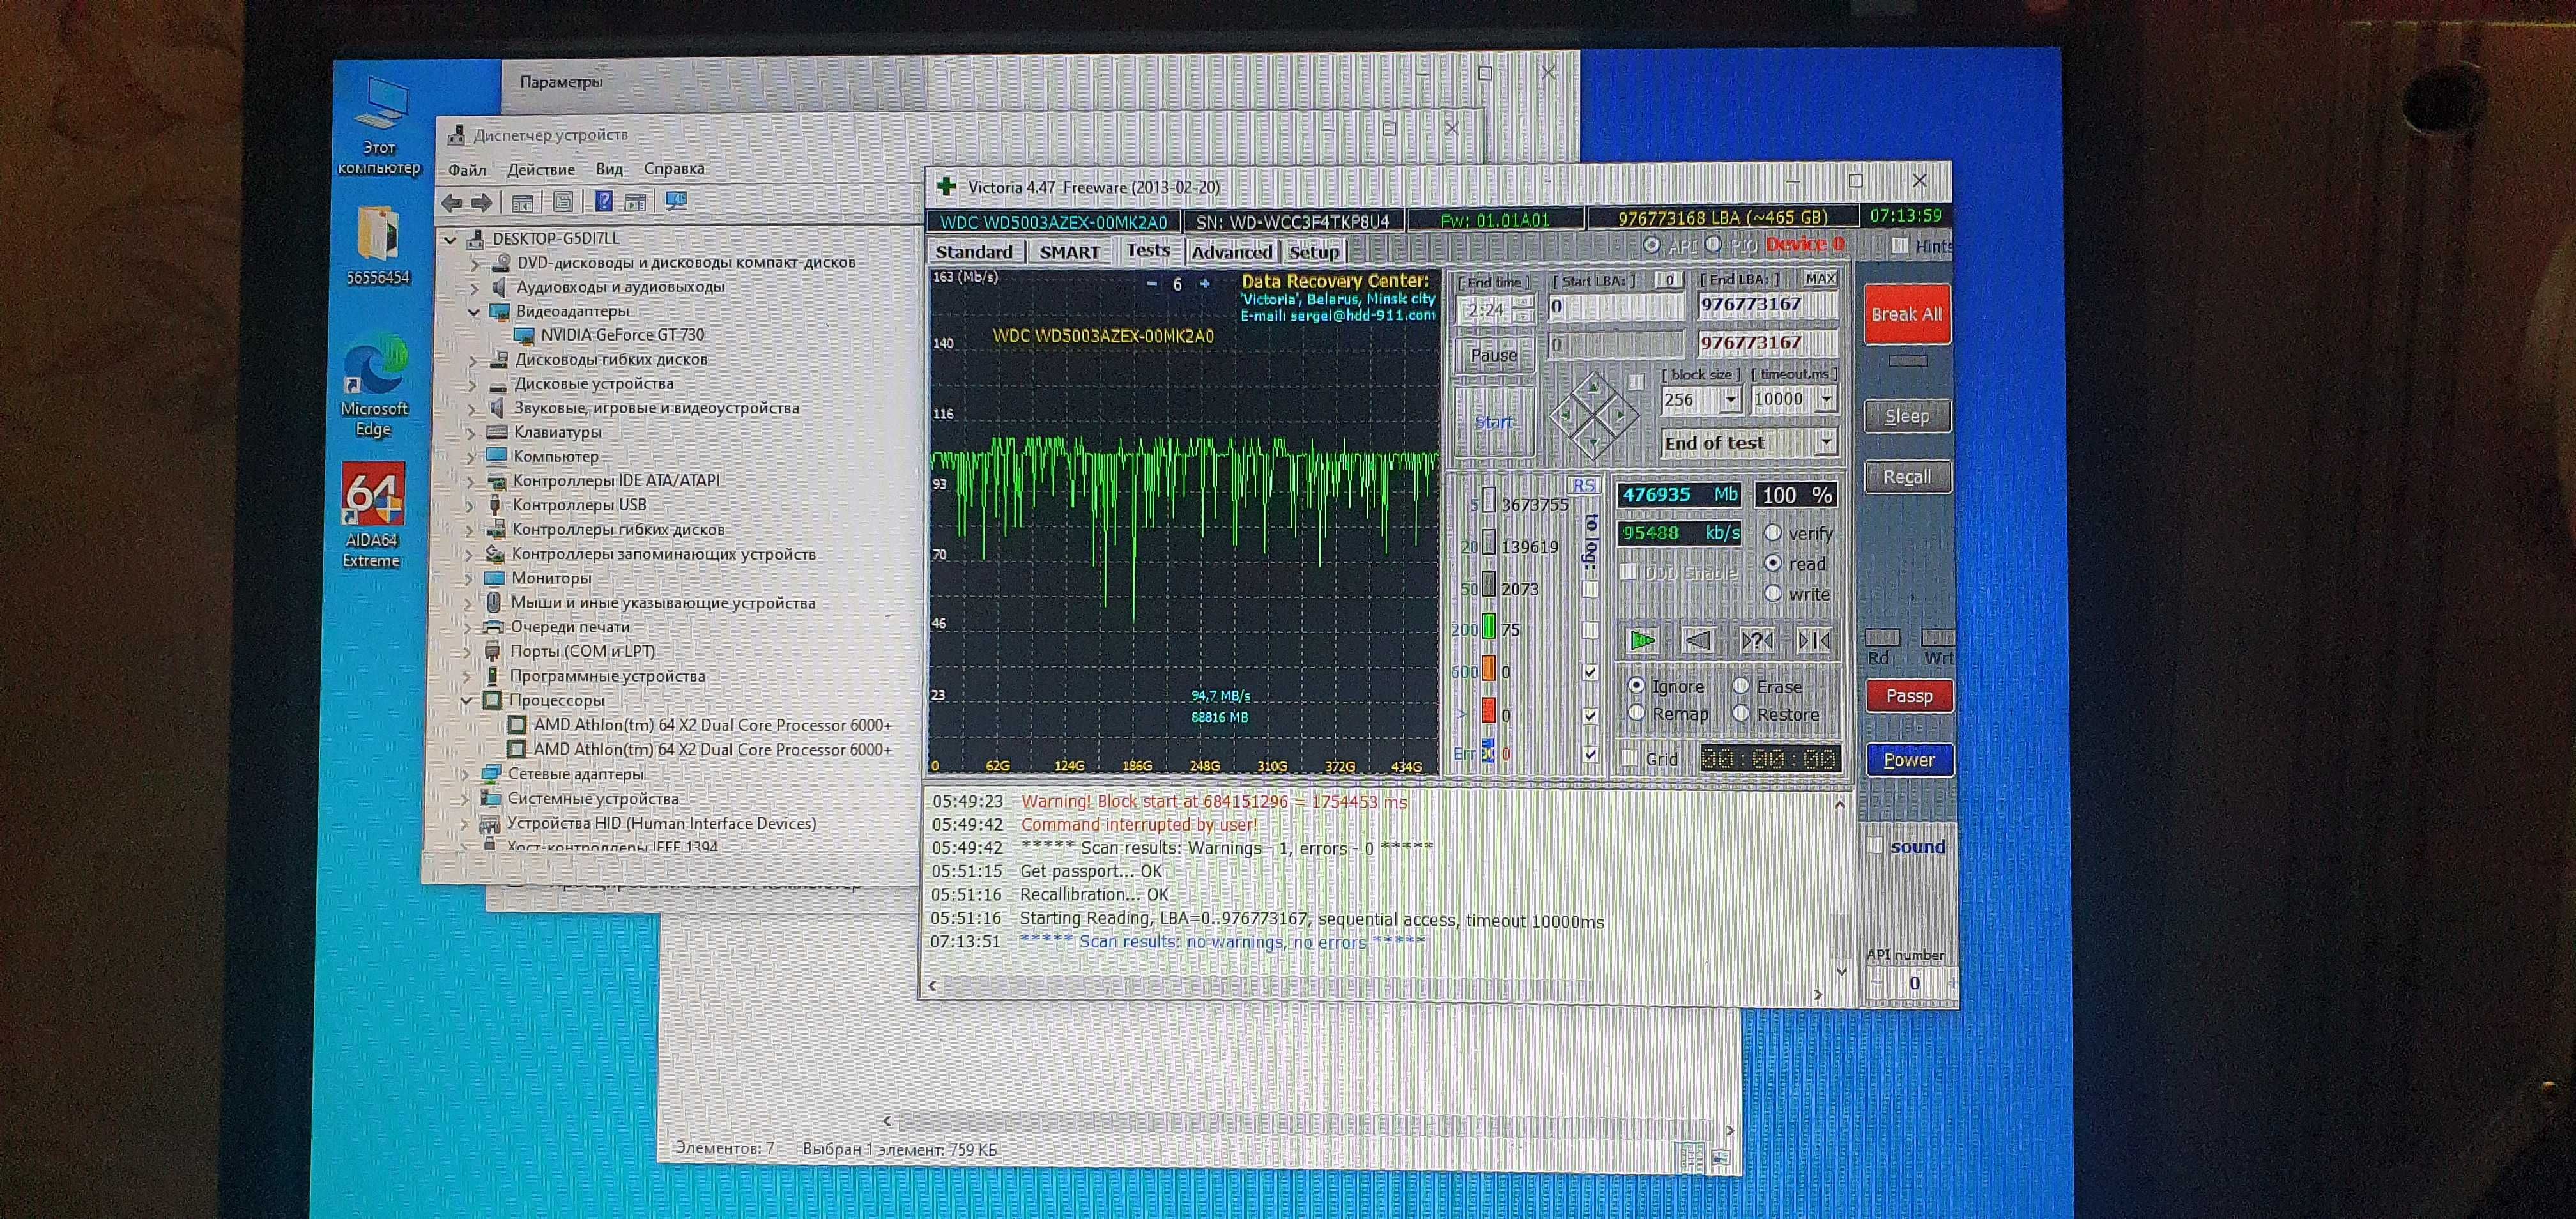
Task: Click the RS button above block counters
Action: click(1584, 485)
